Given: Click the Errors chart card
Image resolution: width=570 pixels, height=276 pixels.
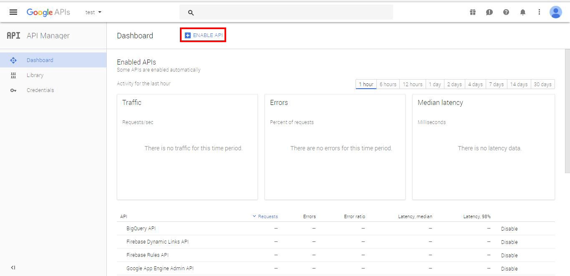Looking at the screenshot, I should click(x=335, y=147).
